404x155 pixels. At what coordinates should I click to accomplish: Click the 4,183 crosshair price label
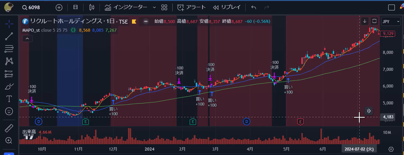pos(388,117)
